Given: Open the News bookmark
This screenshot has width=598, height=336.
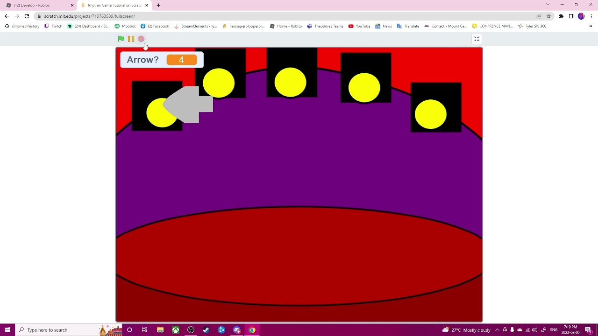Looking at the screenshot, I should tap(384, 26).
